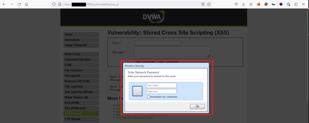Open the Extensions puzzle-piece menu

coord(296,5)
